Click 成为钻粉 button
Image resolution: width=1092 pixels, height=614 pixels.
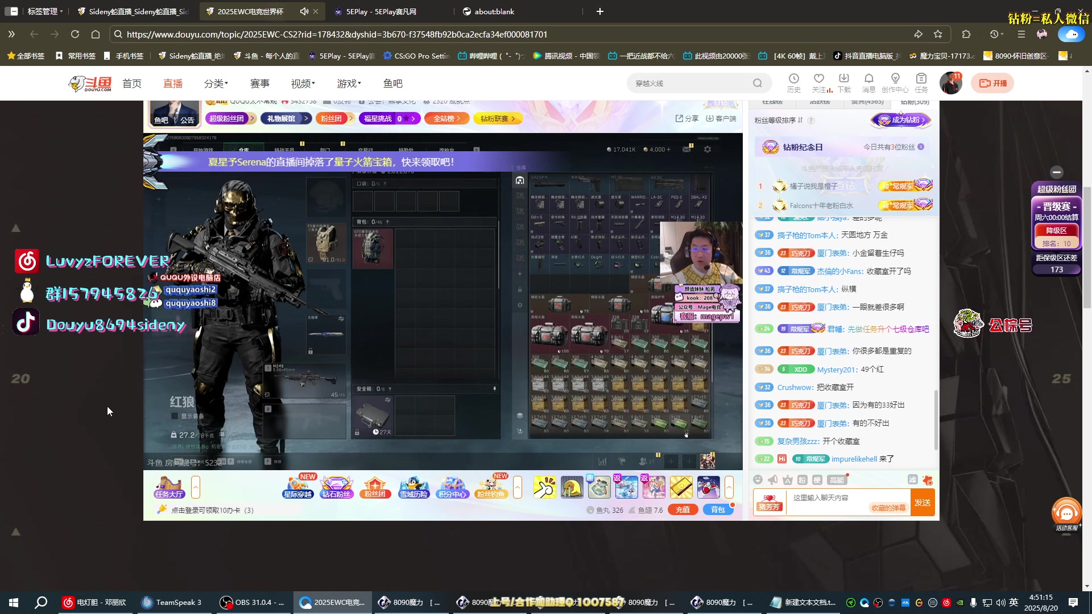coord(901,120)
